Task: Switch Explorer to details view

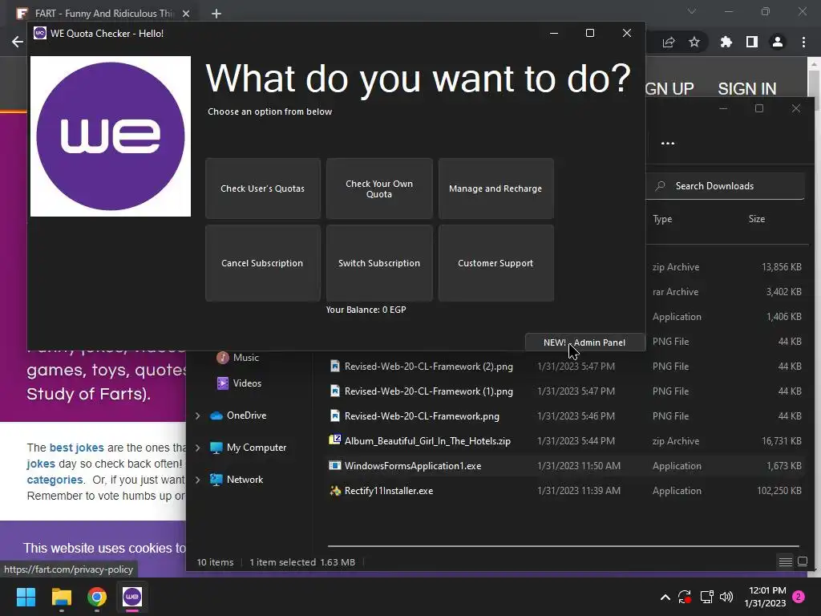Action: [786, 562]
